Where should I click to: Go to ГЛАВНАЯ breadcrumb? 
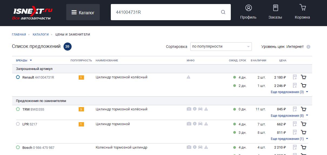click(19, 34)
